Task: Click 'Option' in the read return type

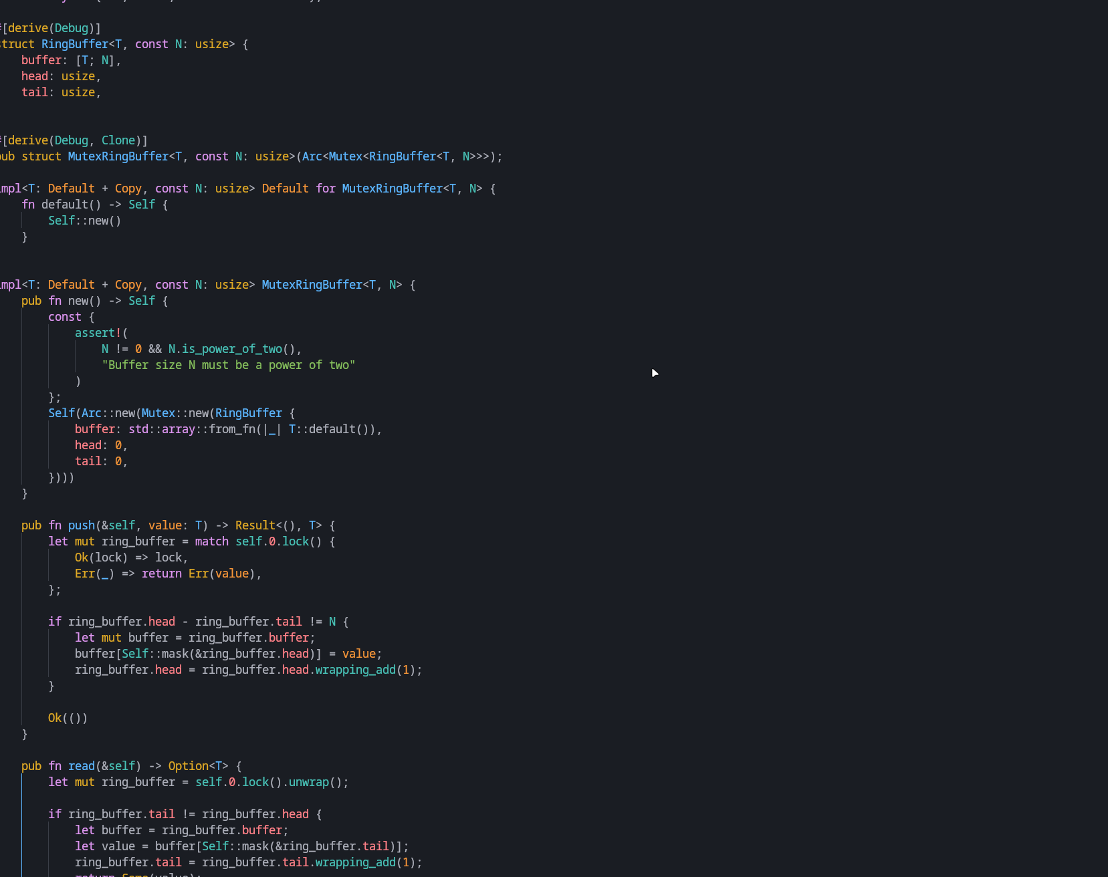Action: pos(188,766)
